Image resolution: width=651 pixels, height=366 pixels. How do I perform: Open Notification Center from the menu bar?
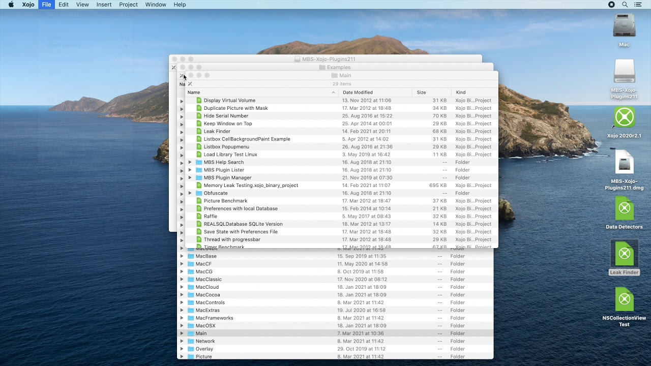coord(638,5)
